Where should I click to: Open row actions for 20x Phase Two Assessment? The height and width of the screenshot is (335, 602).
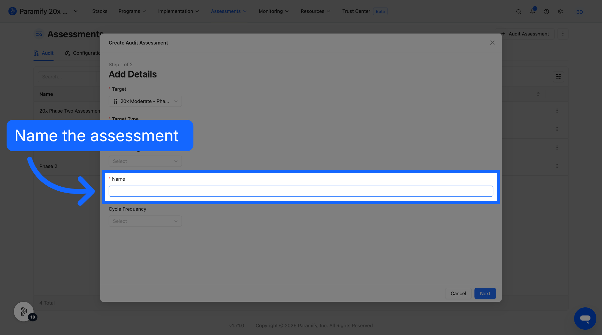557,111
